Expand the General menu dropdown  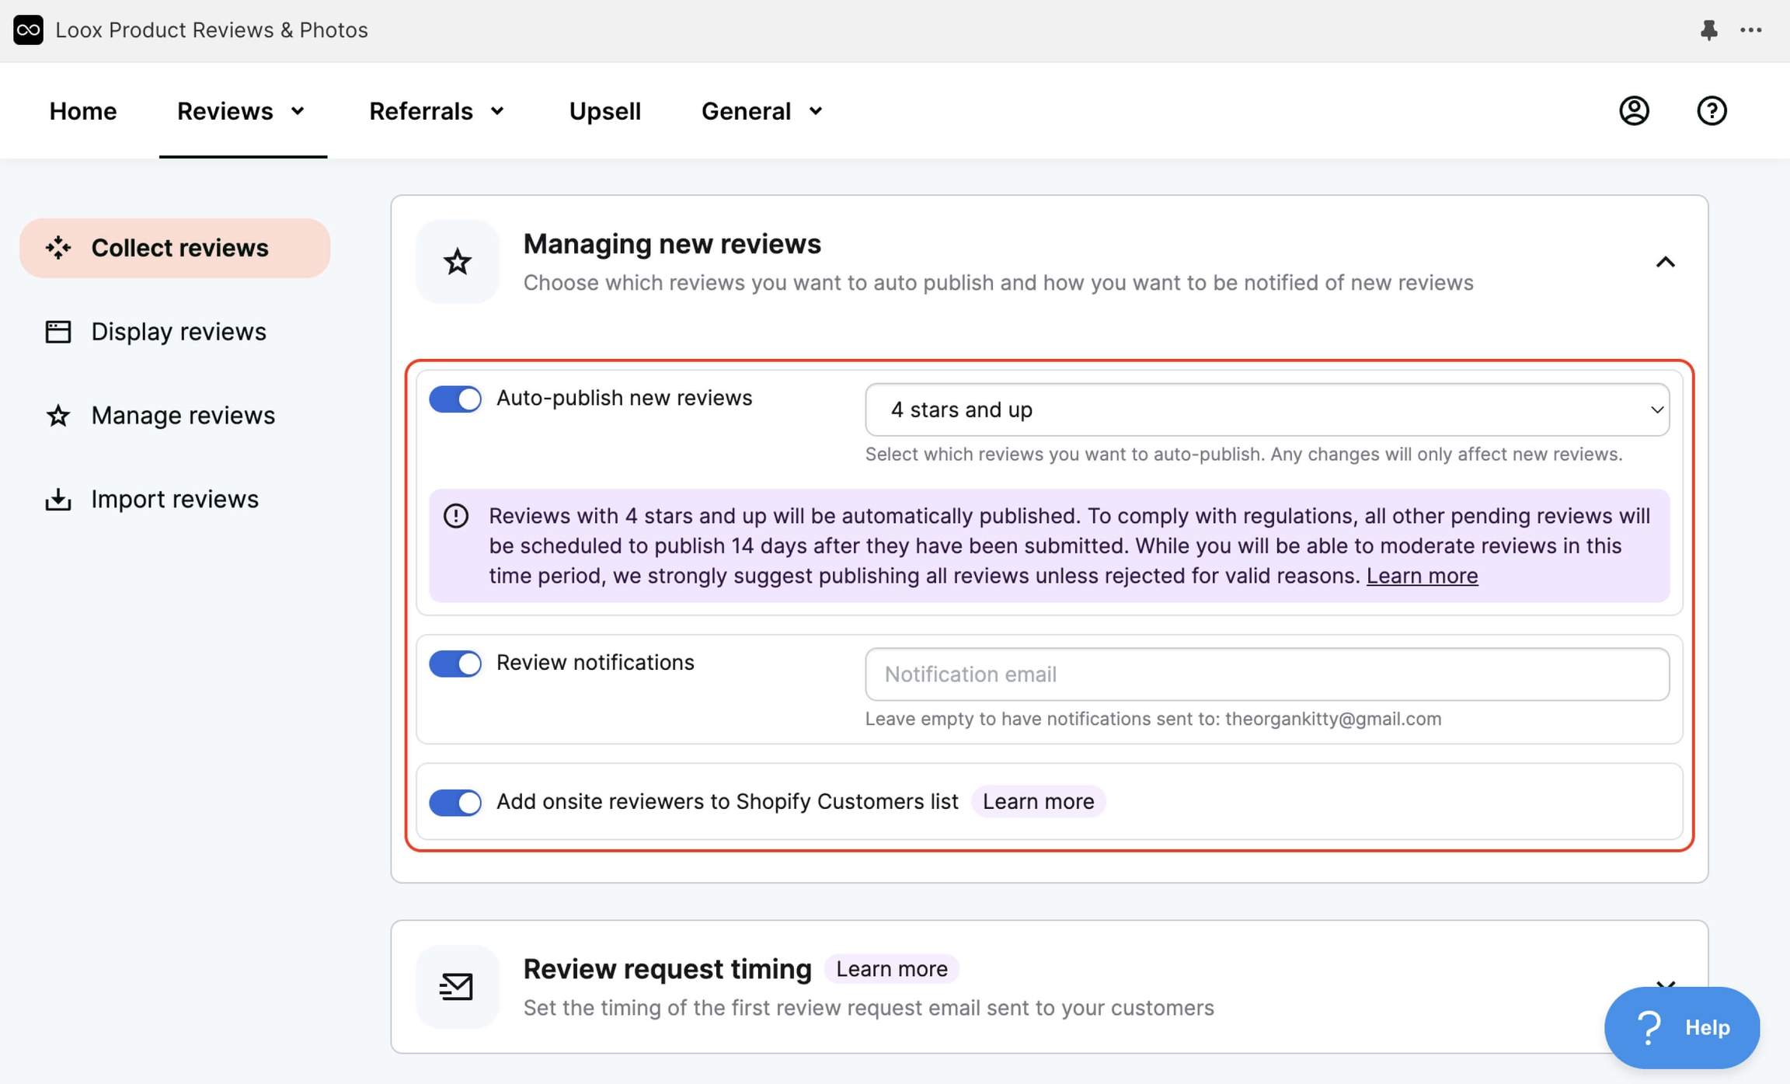[x=761, y=111]
